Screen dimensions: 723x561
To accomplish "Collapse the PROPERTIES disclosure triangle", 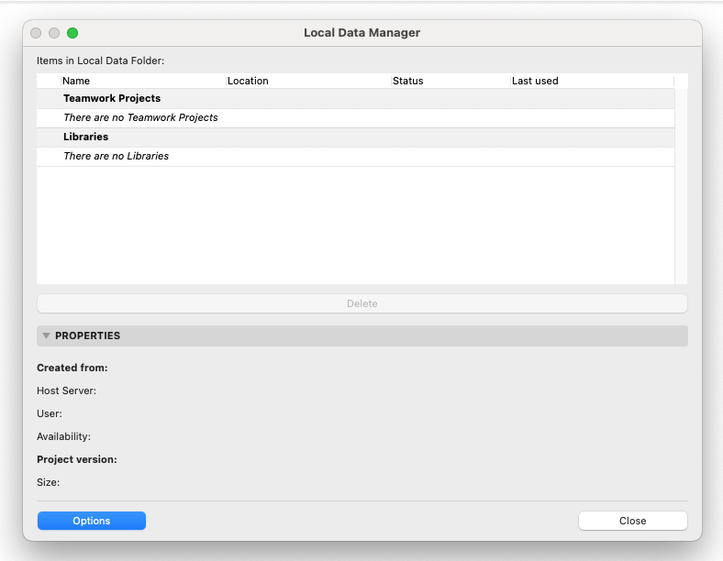I will point(46,335).
